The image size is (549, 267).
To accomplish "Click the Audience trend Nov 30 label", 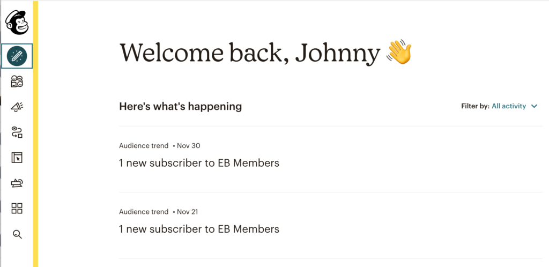I will (159, 146).
